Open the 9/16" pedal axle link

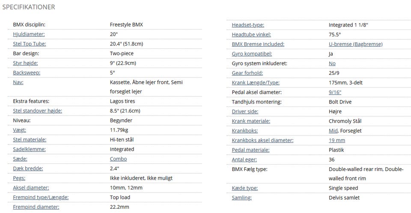[335, 92]
